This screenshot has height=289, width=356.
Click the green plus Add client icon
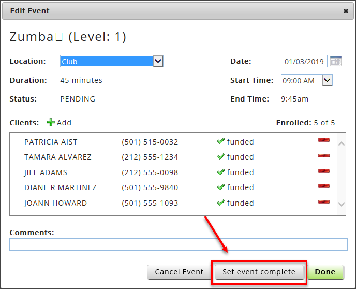[x=51, y=123]
